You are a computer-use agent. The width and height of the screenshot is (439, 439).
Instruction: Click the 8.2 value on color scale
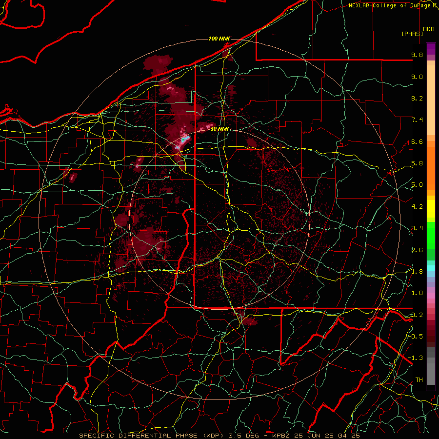coord(417,98)
